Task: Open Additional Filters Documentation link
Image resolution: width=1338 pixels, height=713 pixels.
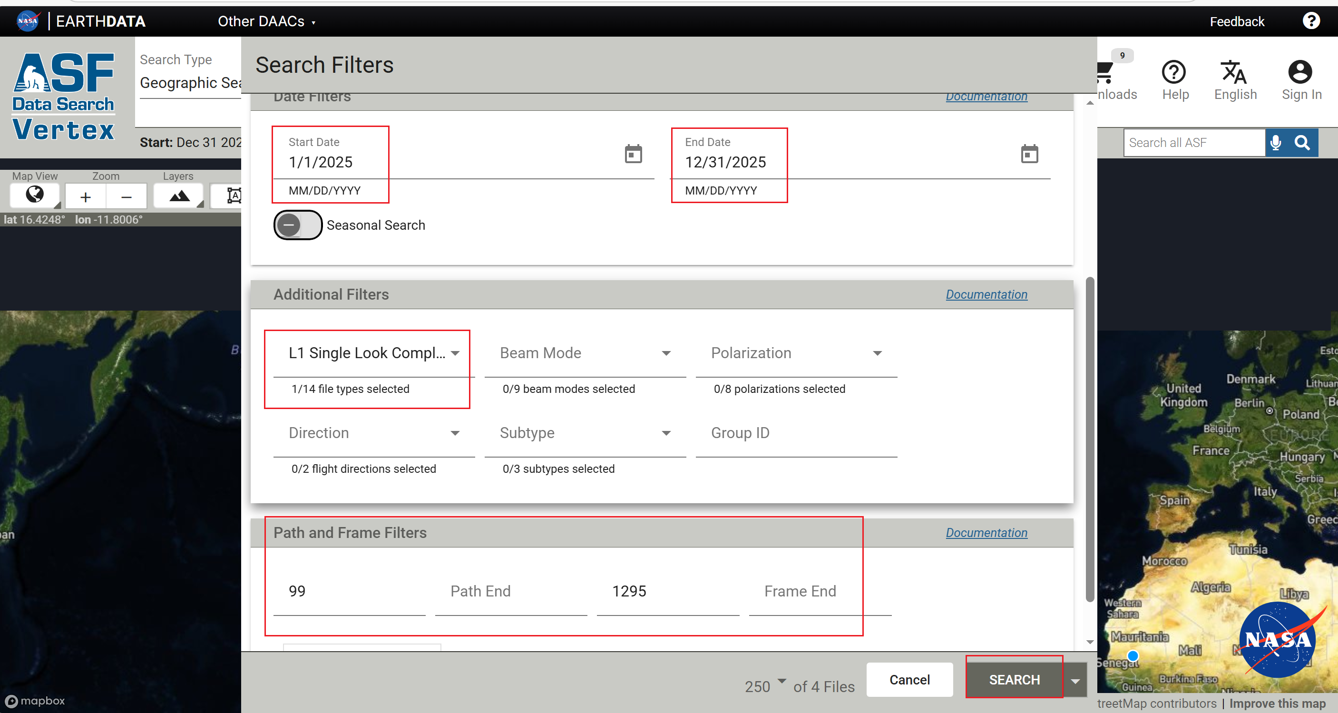Action: (986, 294)
